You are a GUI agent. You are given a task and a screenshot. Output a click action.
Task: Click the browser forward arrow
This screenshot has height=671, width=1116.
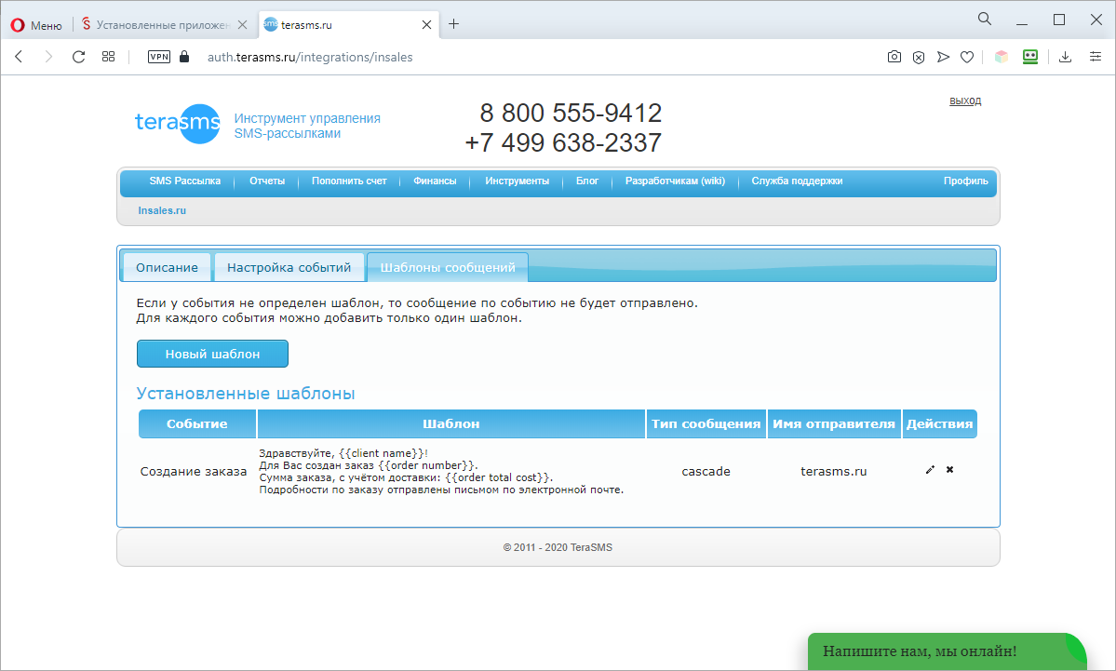(x=48, y=57)
